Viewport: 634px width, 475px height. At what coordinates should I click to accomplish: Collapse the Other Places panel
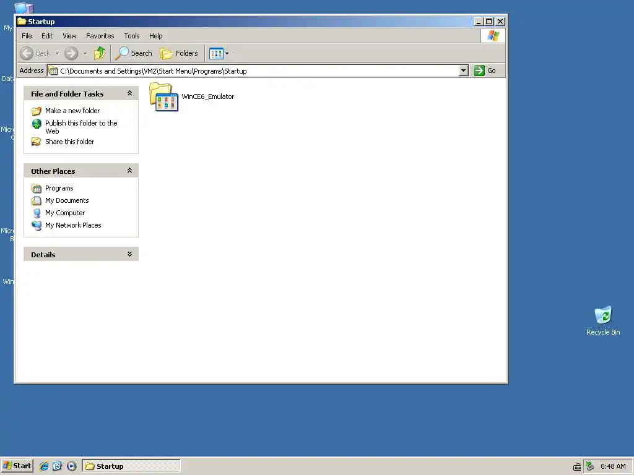(129, 171)
